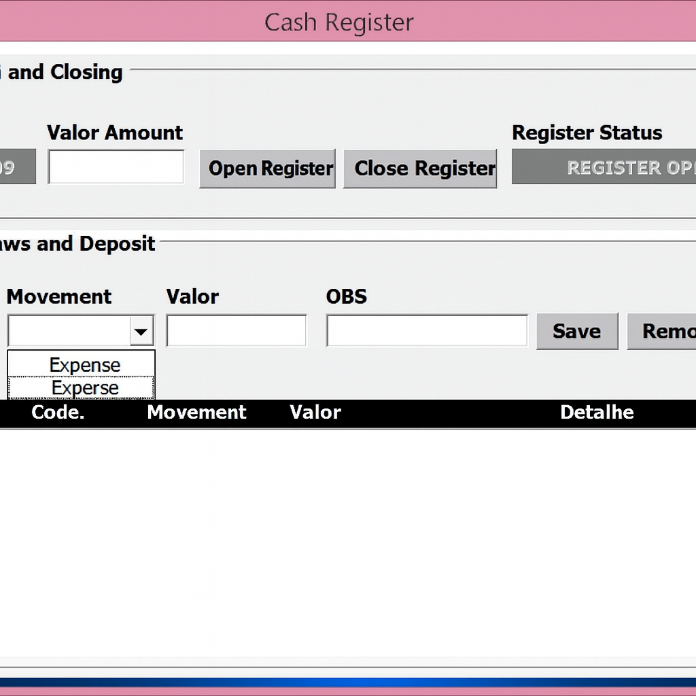This screenshot has height=696, width=696.
Task: Sort by the Code. column header
Action: click(58, 413)
